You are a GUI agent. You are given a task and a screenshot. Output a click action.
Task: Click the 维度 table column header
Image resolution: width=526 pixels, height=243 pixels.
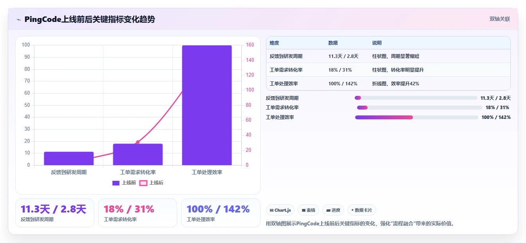click(x=275, y=43)
